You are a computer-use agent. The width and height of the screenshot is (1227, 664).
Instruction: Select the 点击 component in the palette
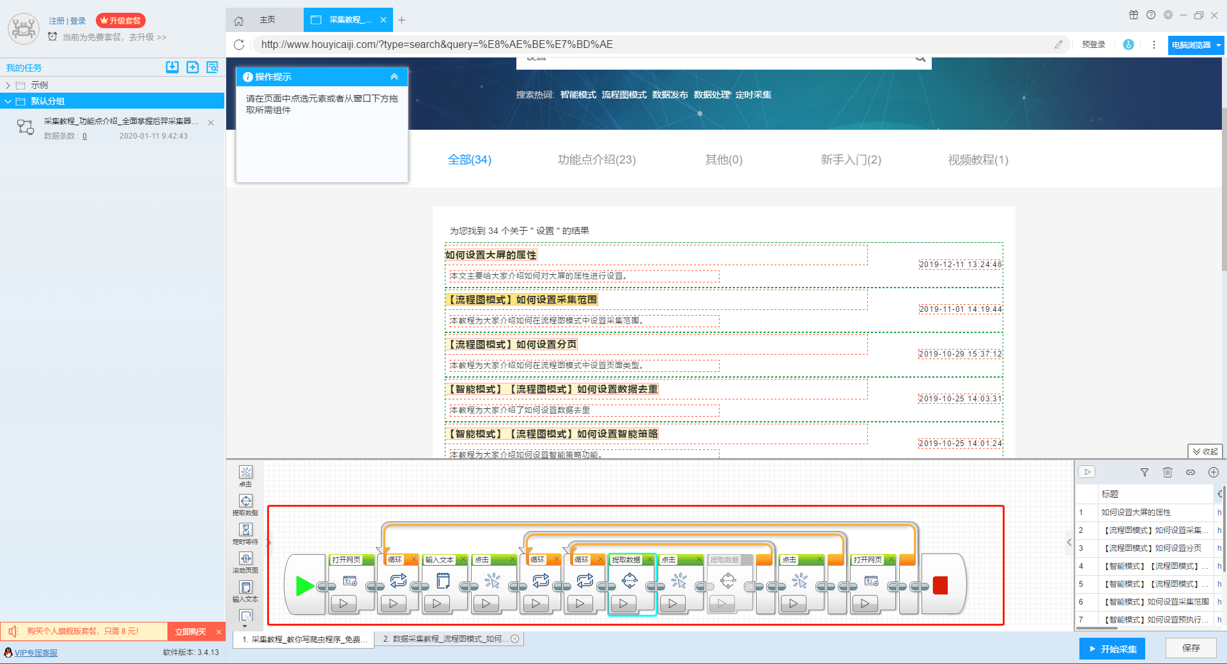245,476
